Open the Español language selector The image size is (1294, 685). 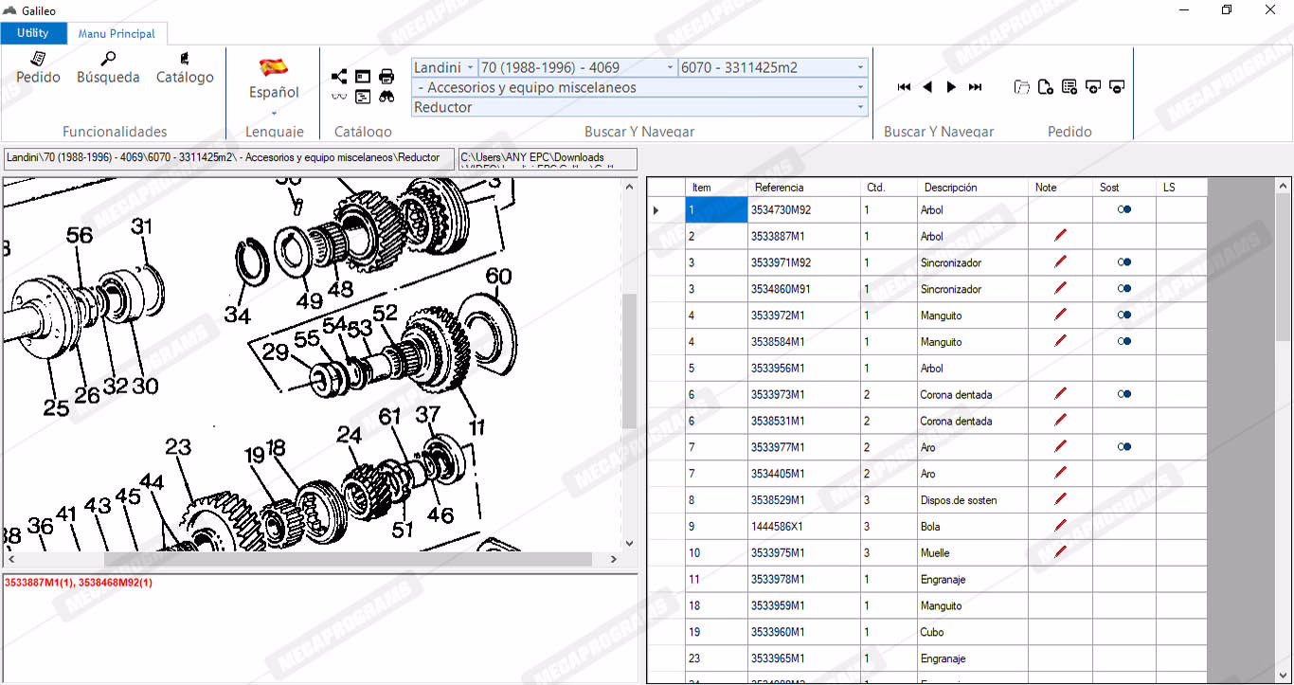(x=274, y=92)
